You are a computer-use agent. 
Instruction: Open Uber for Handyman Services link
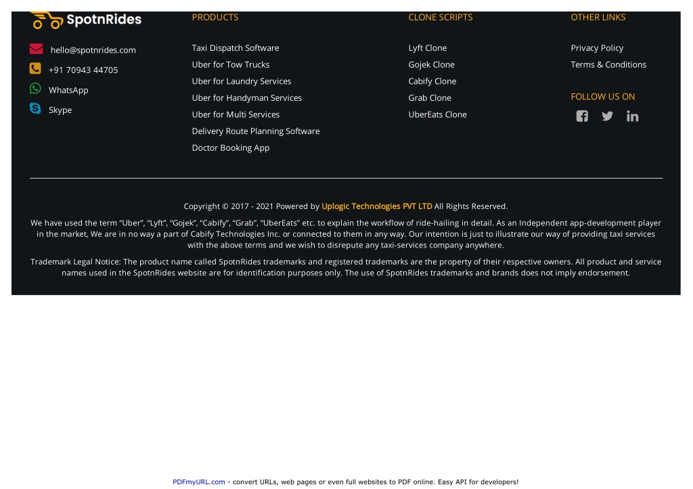coord(246,97)
